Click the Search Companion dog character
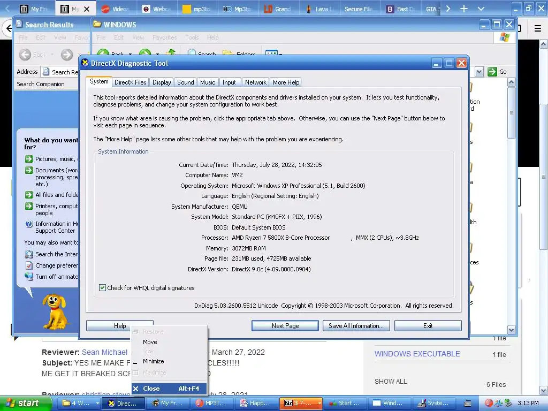The image size is (548, 411). [55, 311]
